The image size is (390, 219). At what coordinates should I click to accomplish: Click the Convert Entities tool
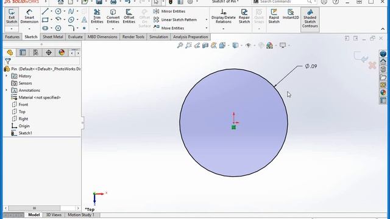tap(113, 16)
